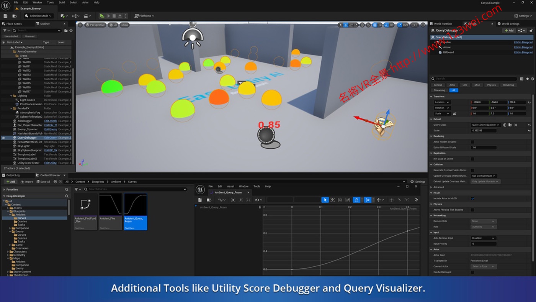Click the Stop simulation button
Image resolution: width=536 pixels, height=302 pixels.
click(114, 16)
